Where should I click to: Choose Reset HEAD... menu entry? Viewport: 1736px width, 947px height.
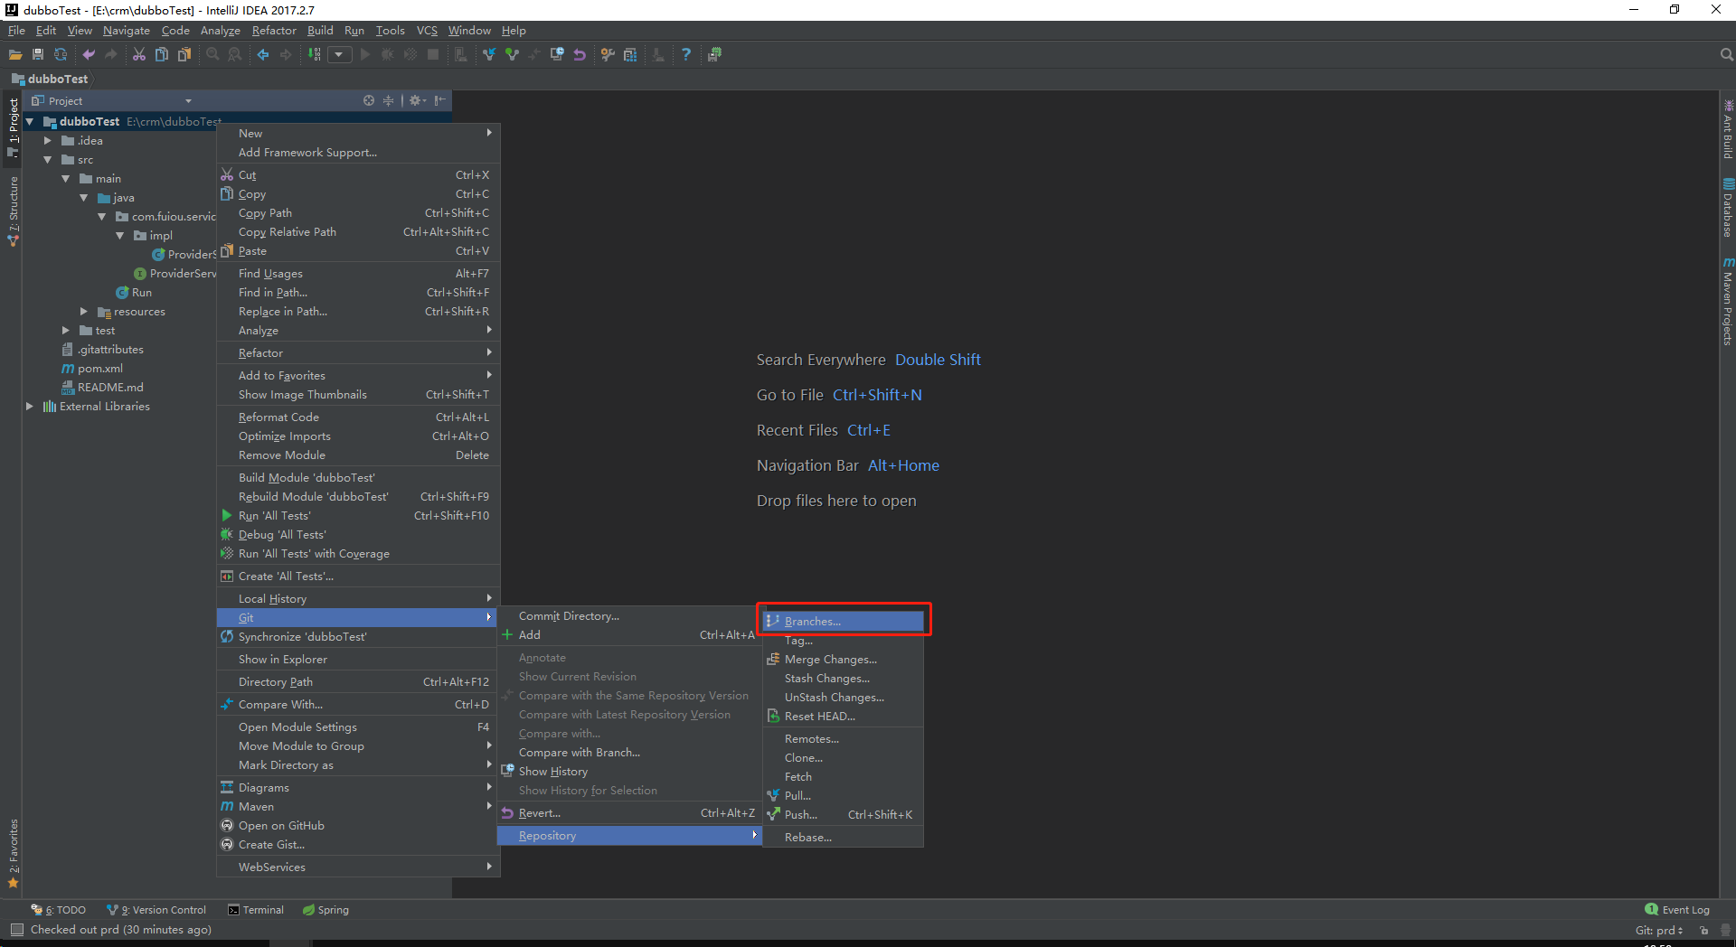click(844, 717)
